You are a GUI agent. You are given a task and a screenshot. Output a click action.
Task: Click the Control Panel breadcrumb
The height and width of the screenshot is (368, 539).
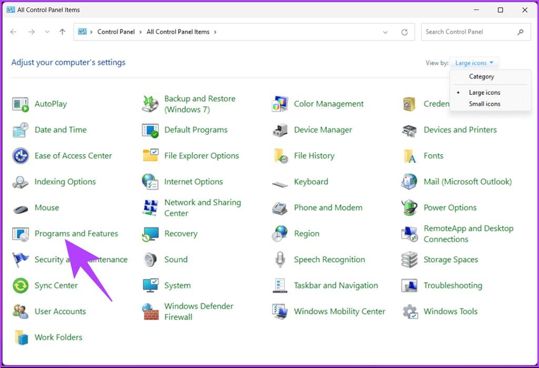point(116,32)
